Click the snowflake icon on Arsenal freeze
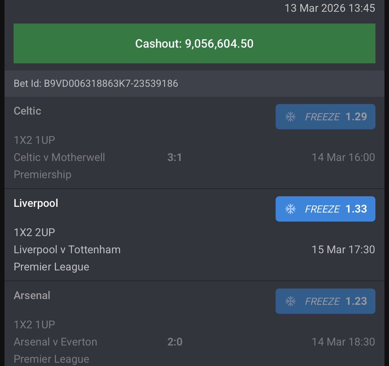Viewport: 389px width, 366px height. [x=290, y=301]
